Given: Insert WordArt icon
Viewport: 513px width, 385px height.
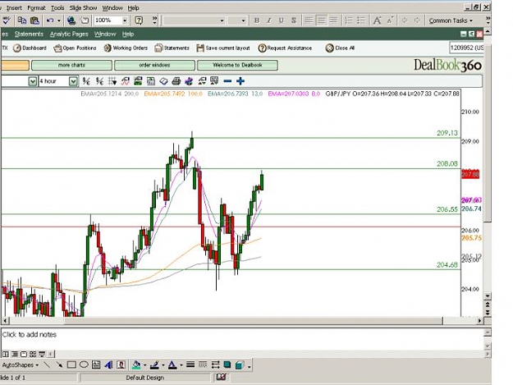Looking at the screenshot, I should click(108, 364).
